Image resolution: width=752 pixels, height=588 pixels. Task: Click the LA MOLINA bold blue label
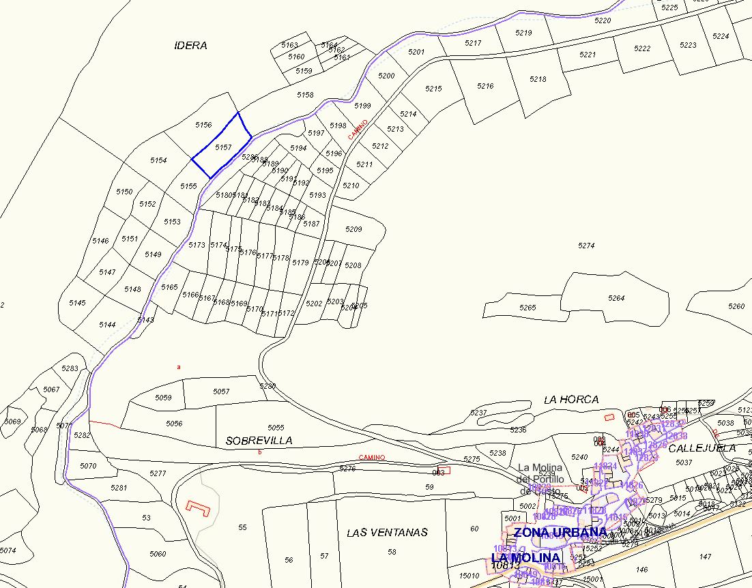click(x=525, y=558)
